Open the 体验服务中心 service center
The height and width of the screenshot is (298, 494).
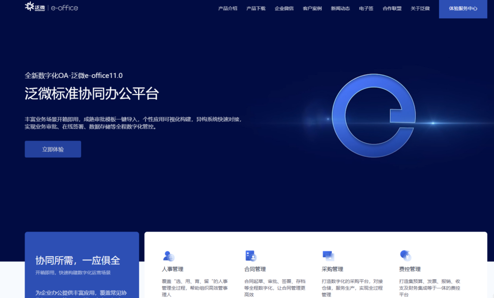click(x=462, y=9)
